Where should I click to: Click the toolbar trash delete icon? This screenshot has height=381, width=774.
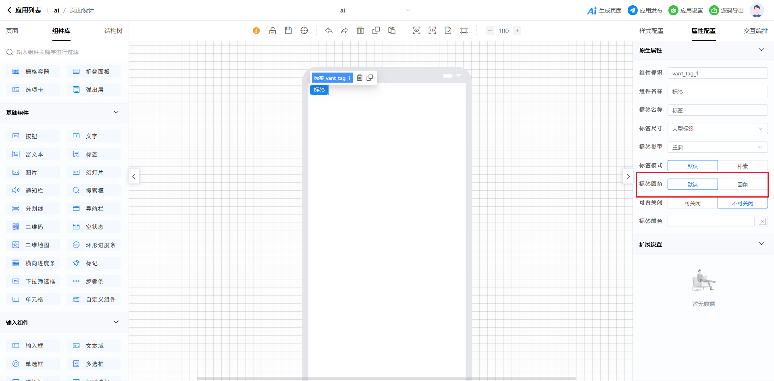(x=360, y=31)
